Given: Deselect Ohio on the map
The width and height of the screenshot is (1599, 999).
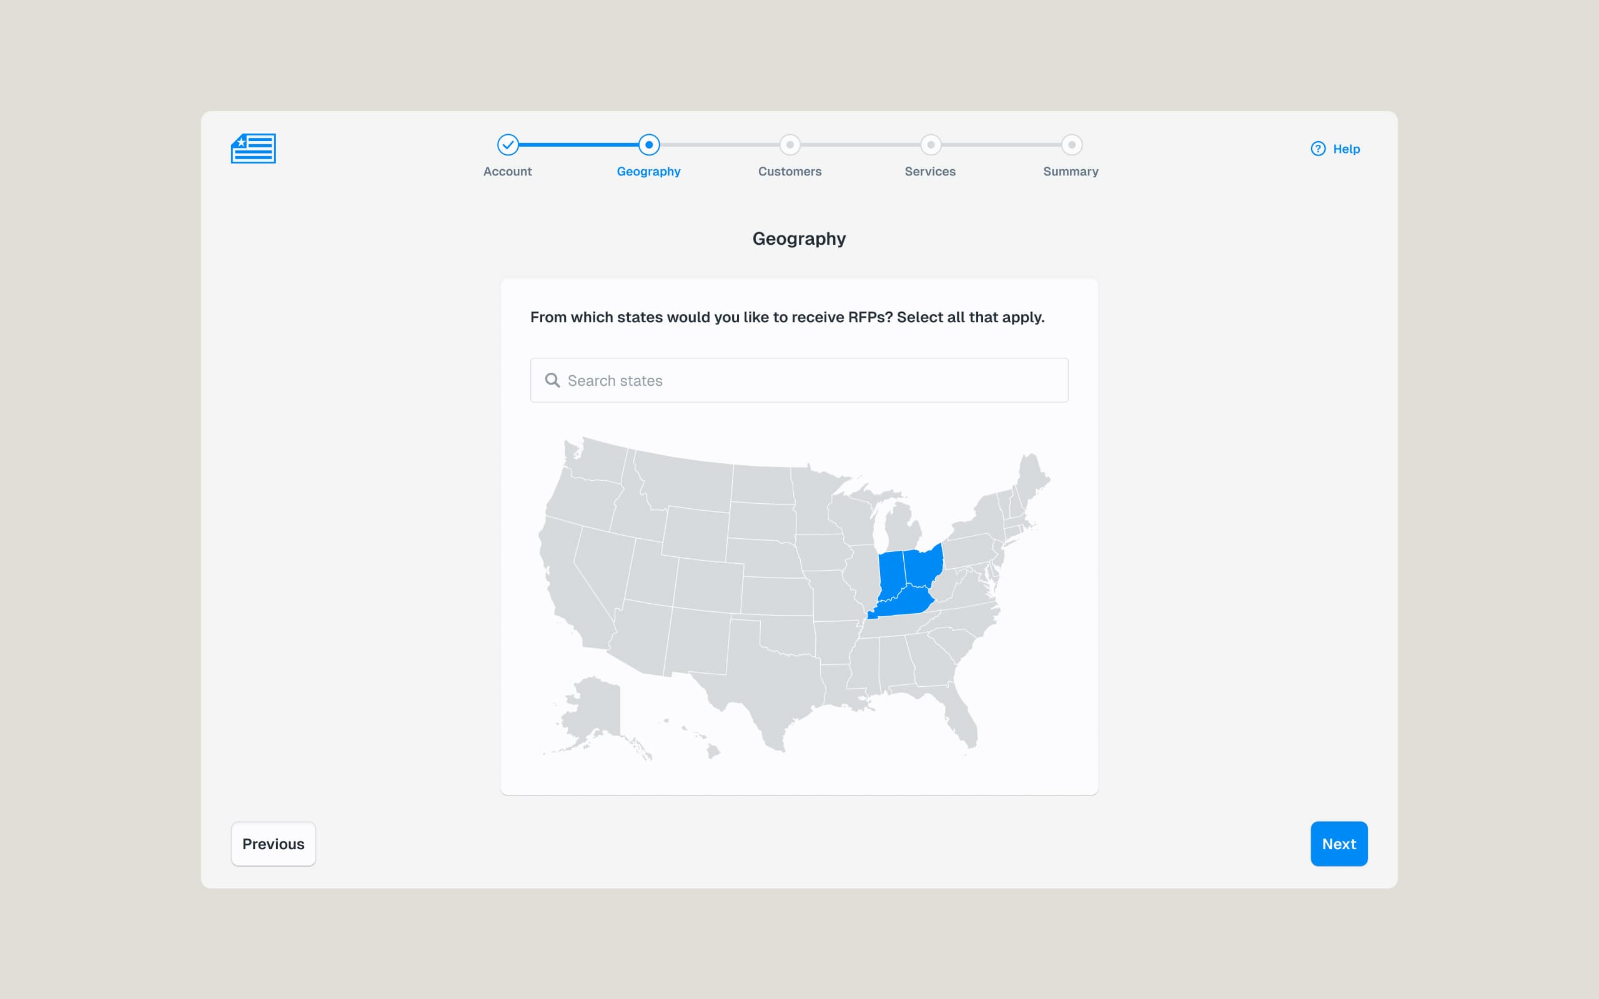Looking at the screenshot, I should [923, 567].
